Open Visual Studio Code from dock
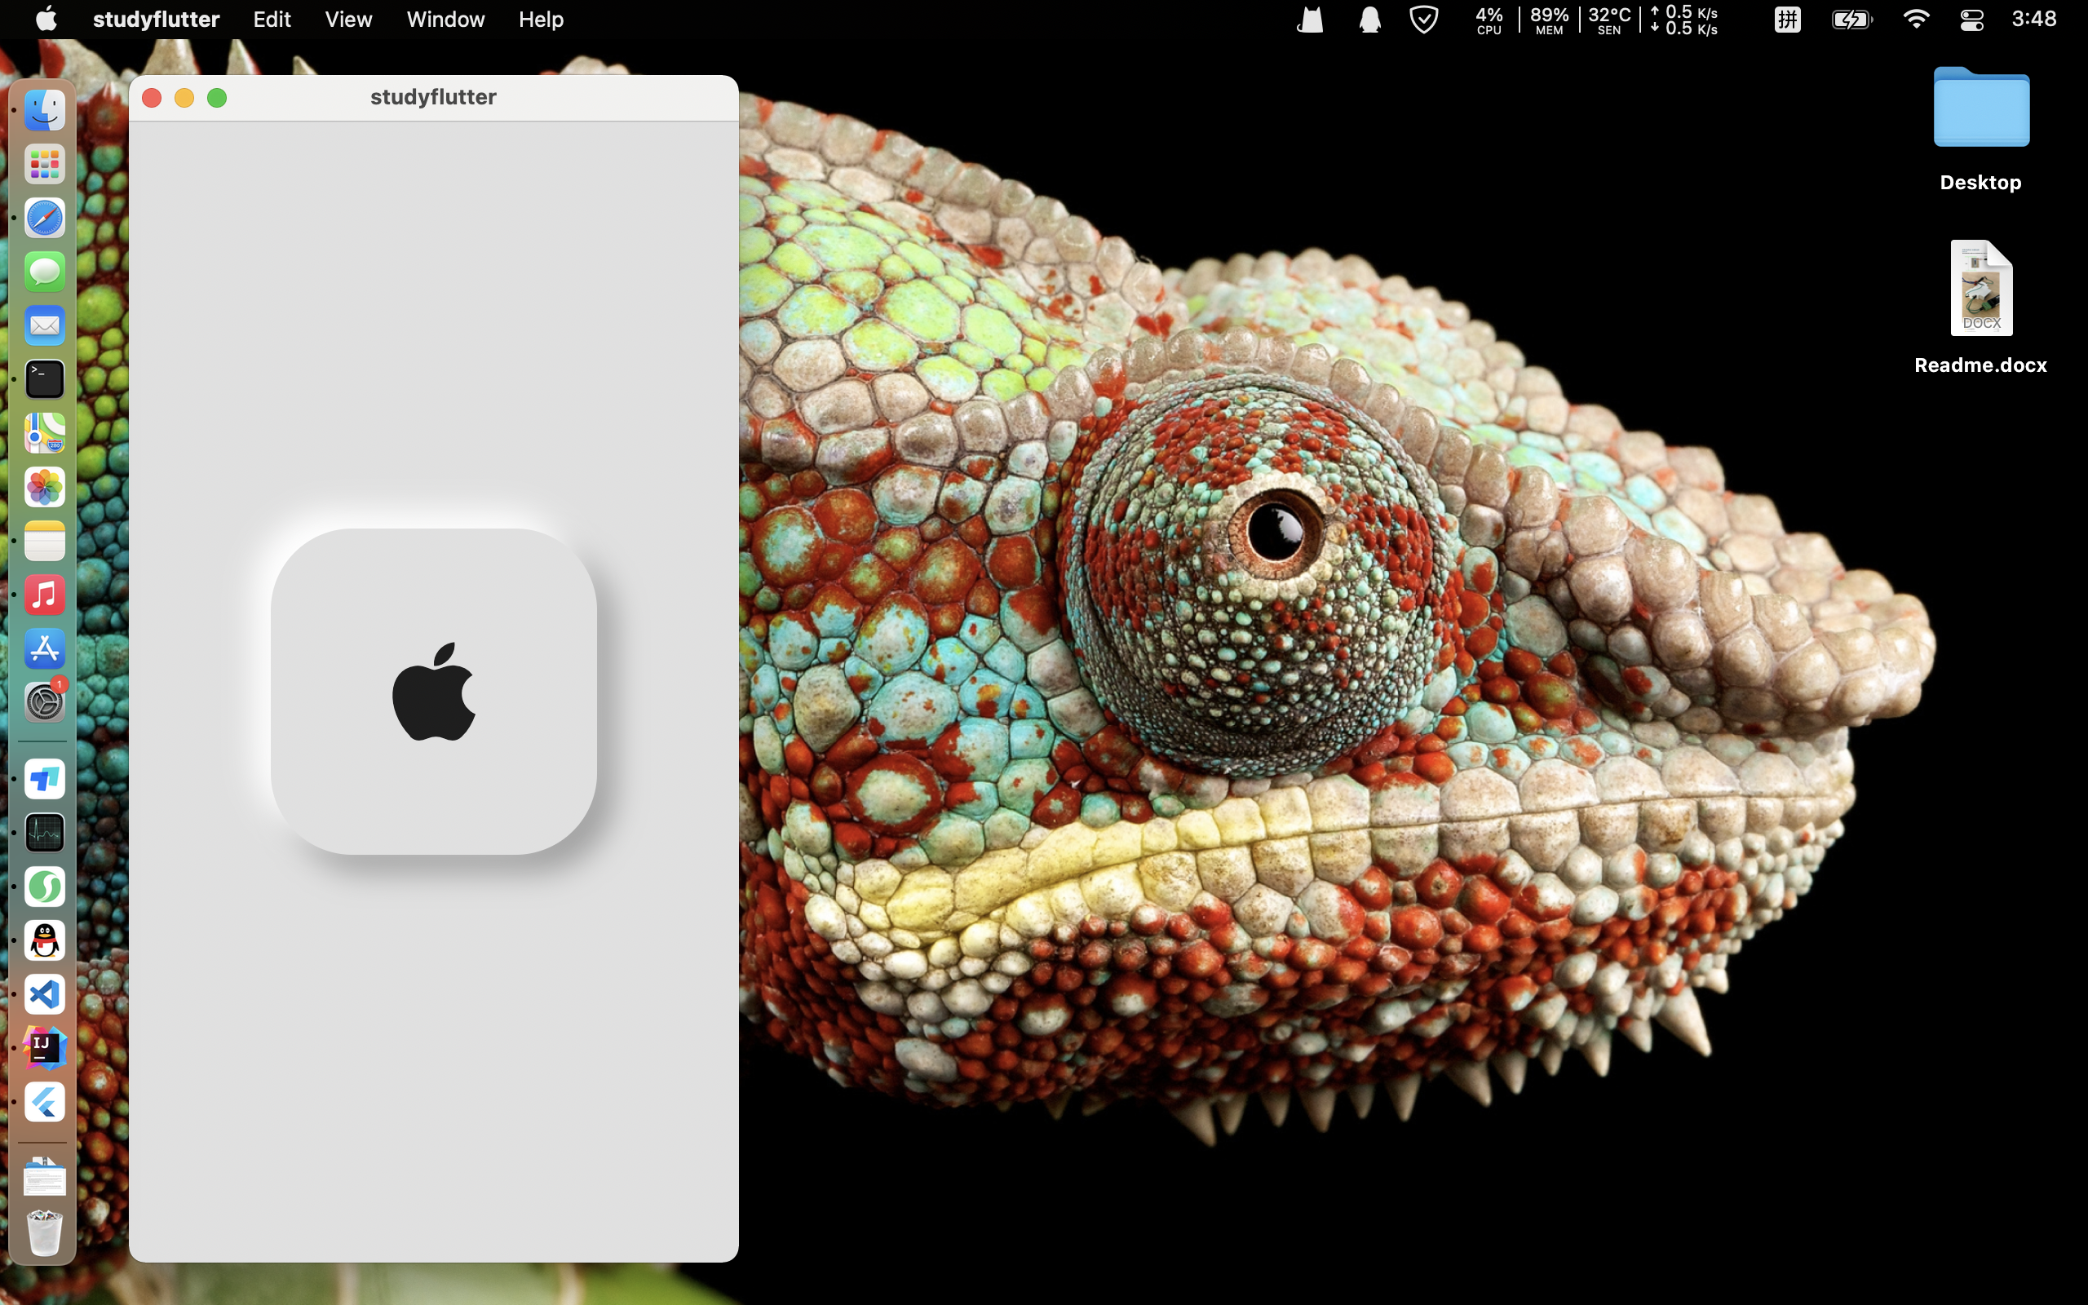Screen dimensions: 2088x1305 tap(45, 994)
